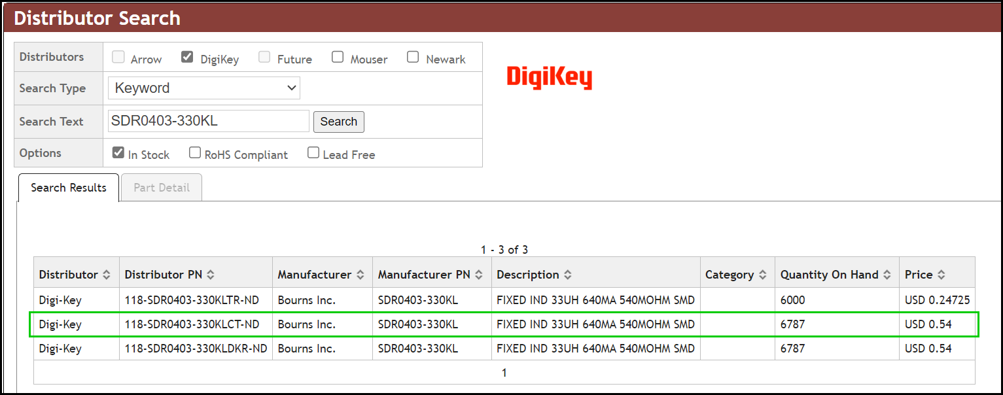Switch to the Part Detail tab
The image size is (1003, 395).
click(x=161, y=188)
